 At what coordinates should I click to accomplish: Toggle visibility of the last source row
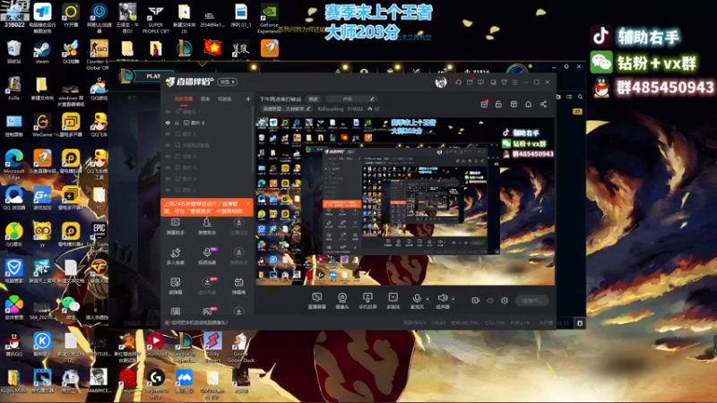(x=168, y=190)
